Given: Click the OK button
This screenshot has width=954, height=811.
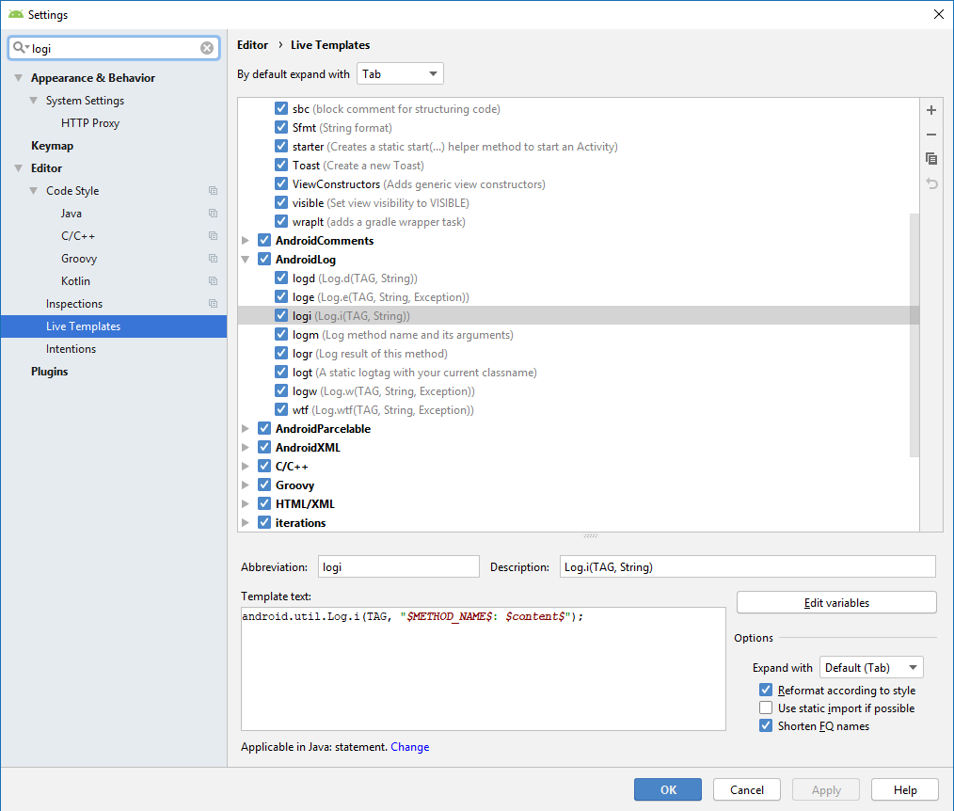Looking at the screenshot, I should [667, 789].
